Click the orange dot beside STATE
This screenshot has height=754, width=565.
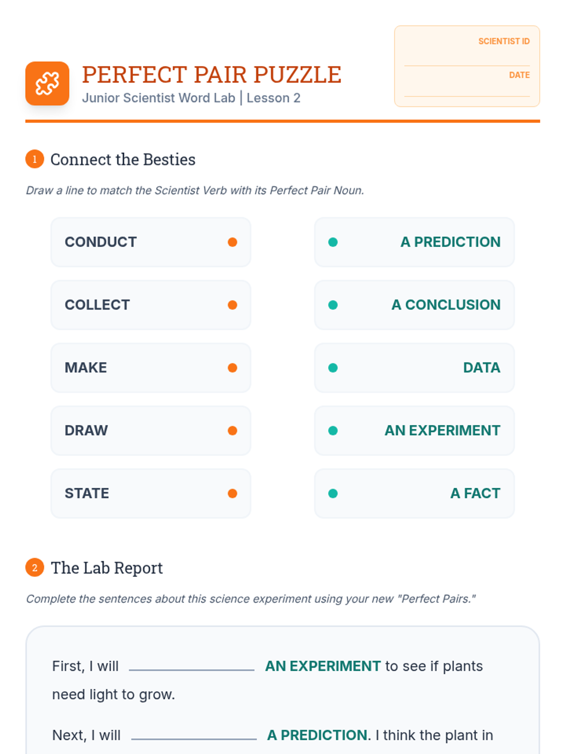pos(232,493)
